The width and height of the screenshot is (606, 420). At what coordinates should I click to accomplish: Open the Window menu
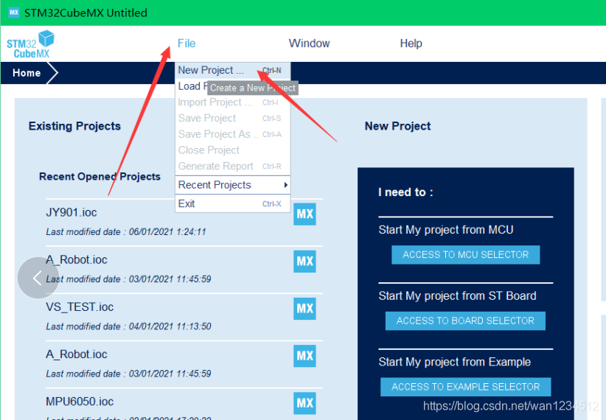(x=309, y=43)
